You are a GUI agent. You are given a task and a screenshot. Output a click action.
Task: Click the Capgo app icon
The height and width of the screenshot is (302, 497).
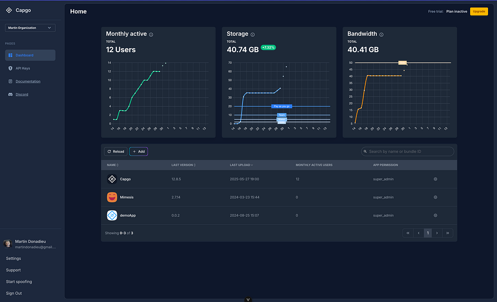(112, 179)
